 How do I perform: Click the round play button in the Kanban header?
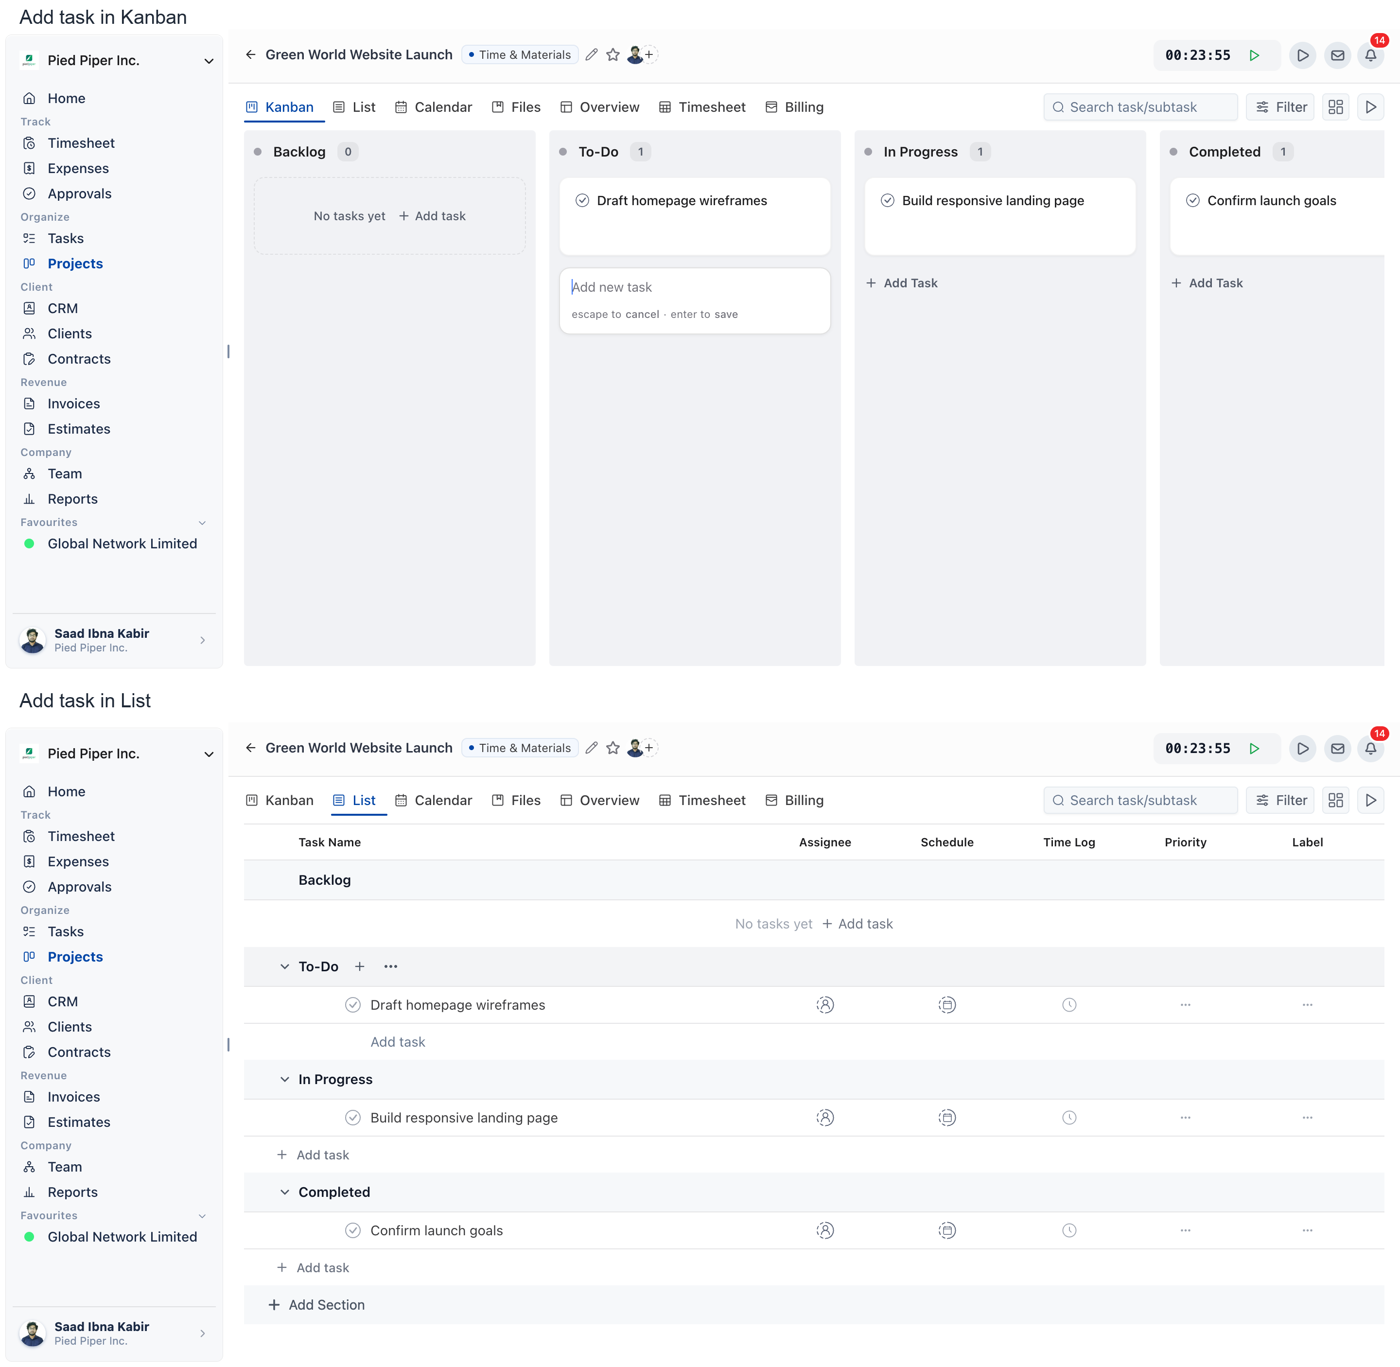coord(1302,55)
